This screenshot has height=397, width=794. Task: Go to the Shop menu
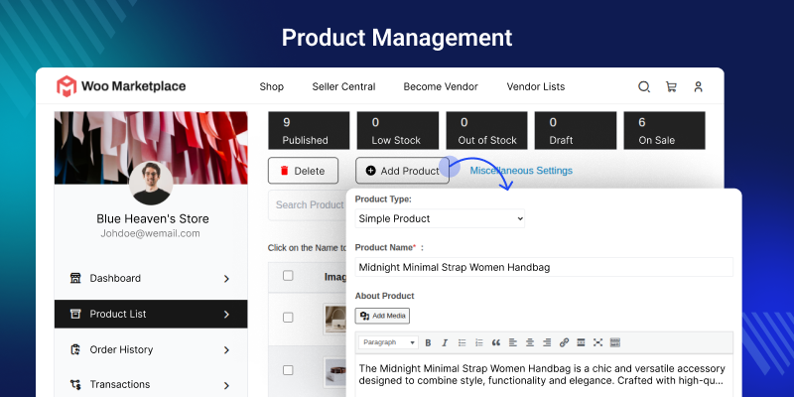(271, 86)
